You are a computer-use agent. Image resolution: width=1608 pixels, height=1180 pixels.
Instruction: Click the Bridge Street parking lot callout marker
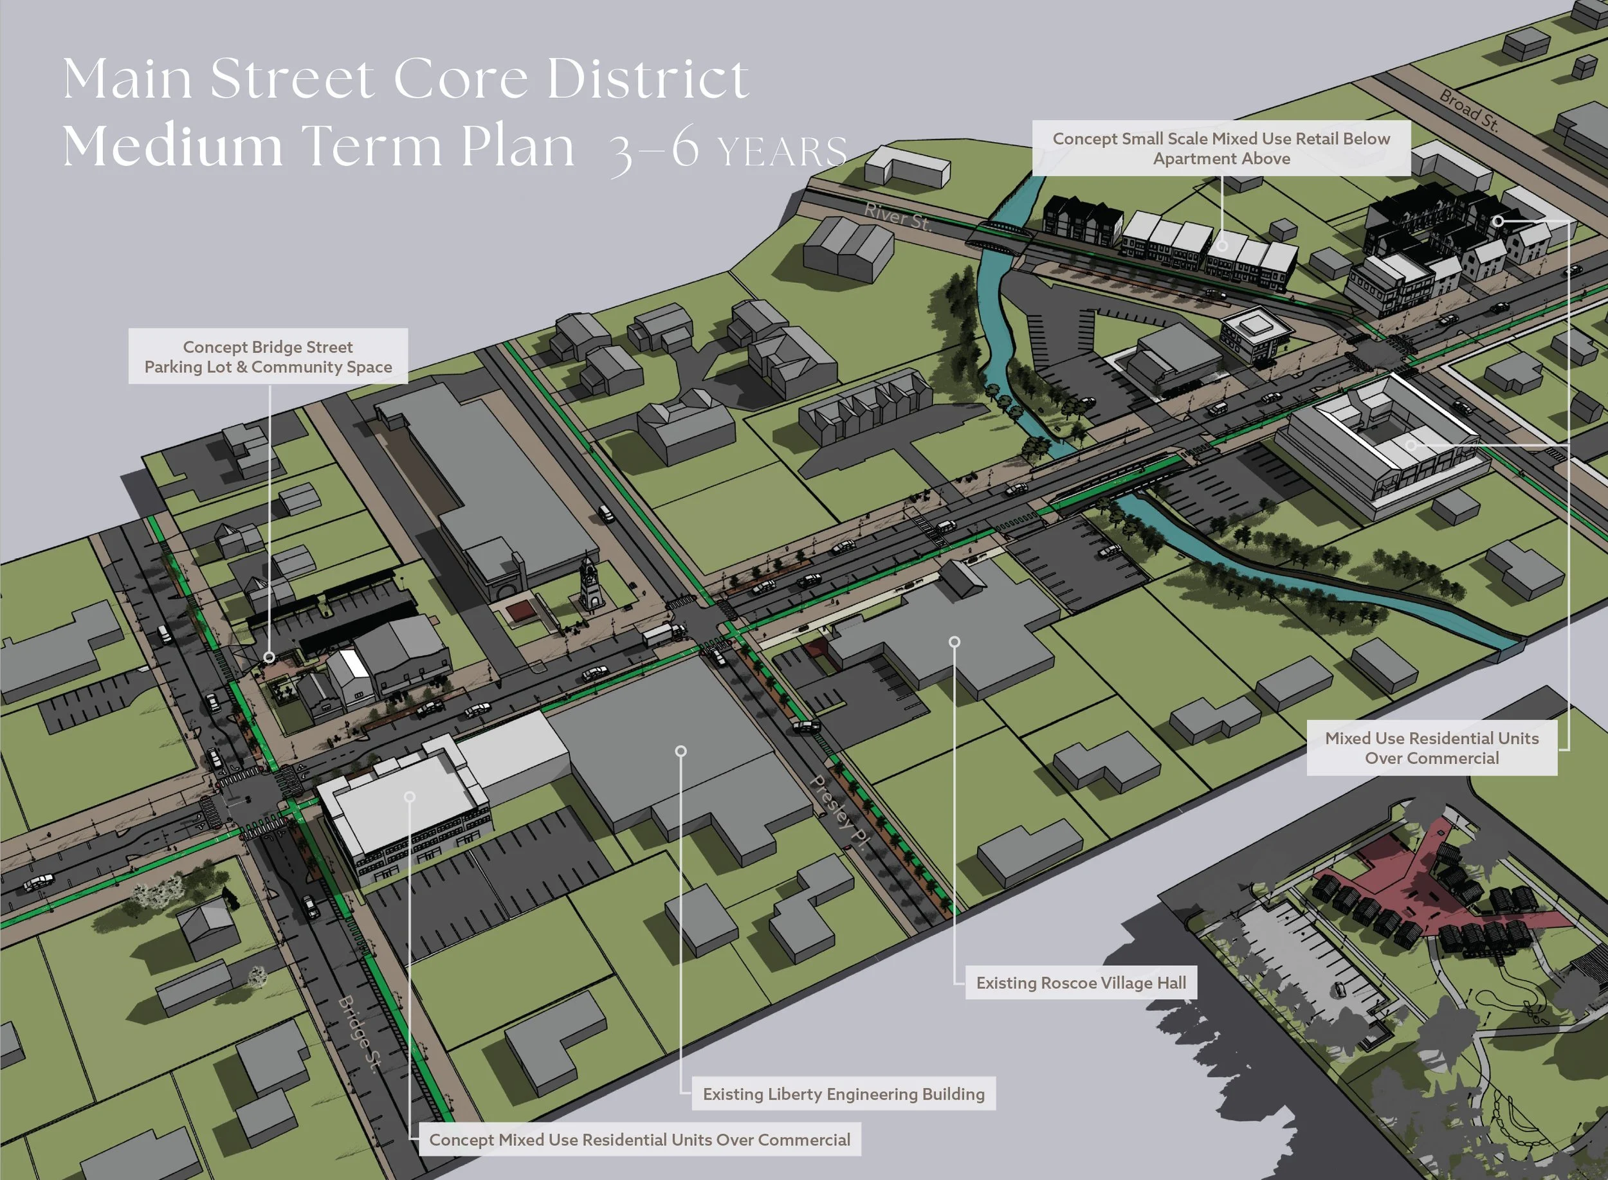270,657
